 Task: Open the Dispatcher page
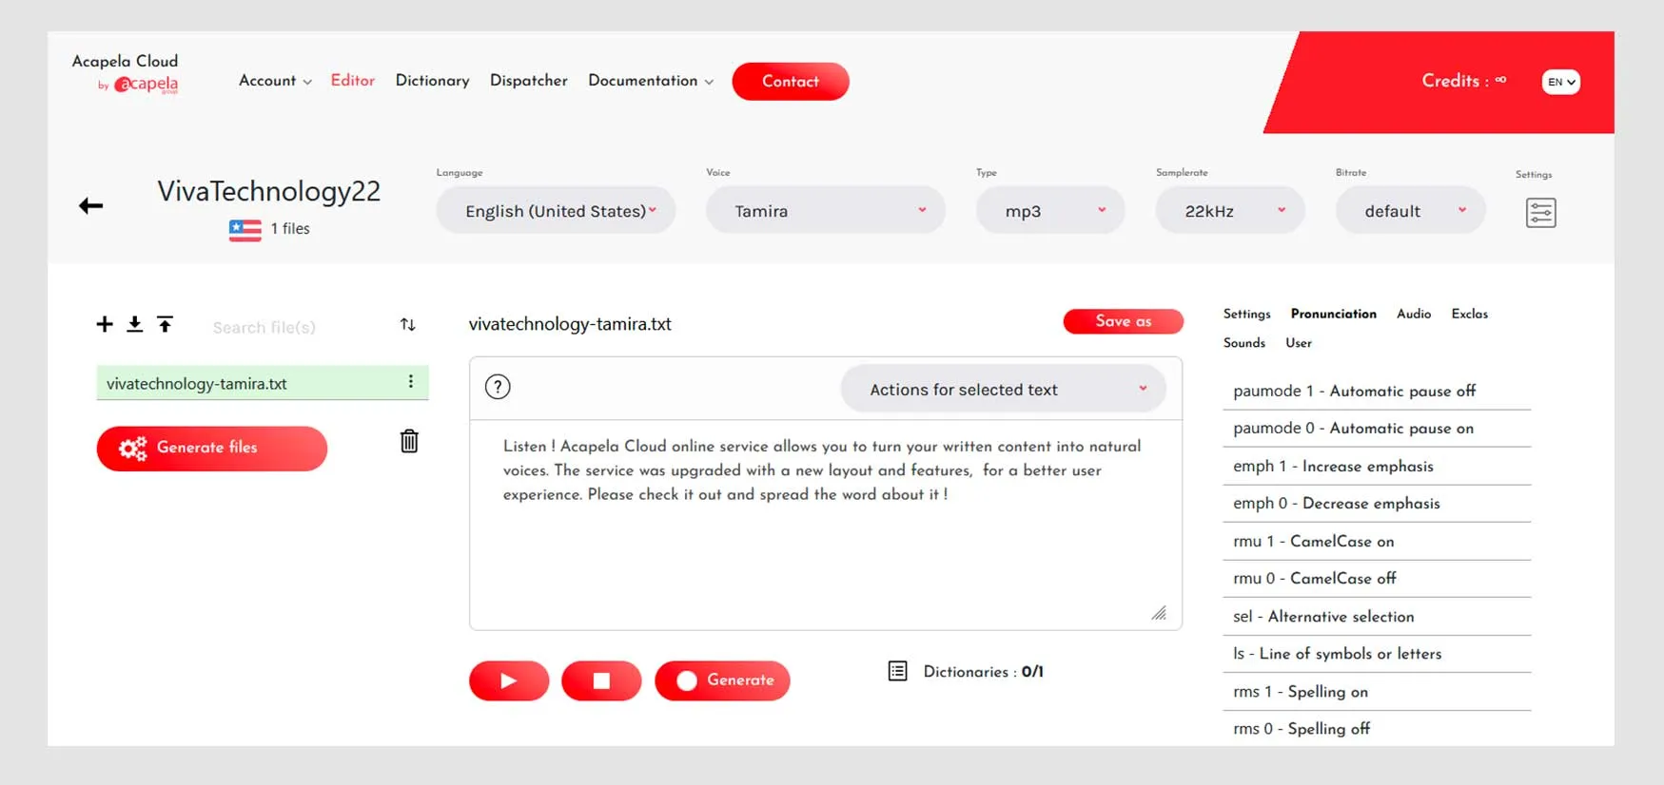pos(529,81)
